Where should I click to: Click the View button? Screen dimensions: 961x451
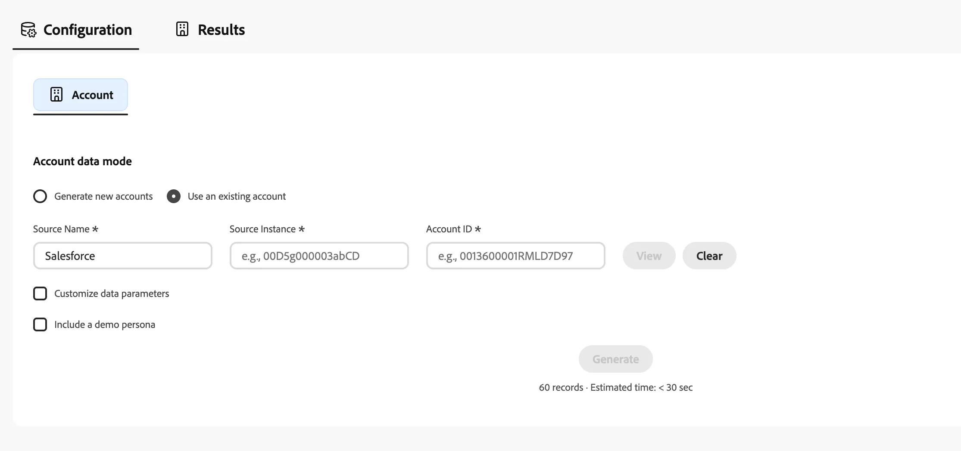click(649, 256)
